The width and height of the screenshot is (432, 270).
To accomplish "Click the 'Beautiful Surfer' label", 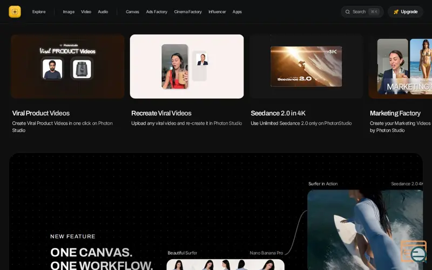I will click(182, 253).
